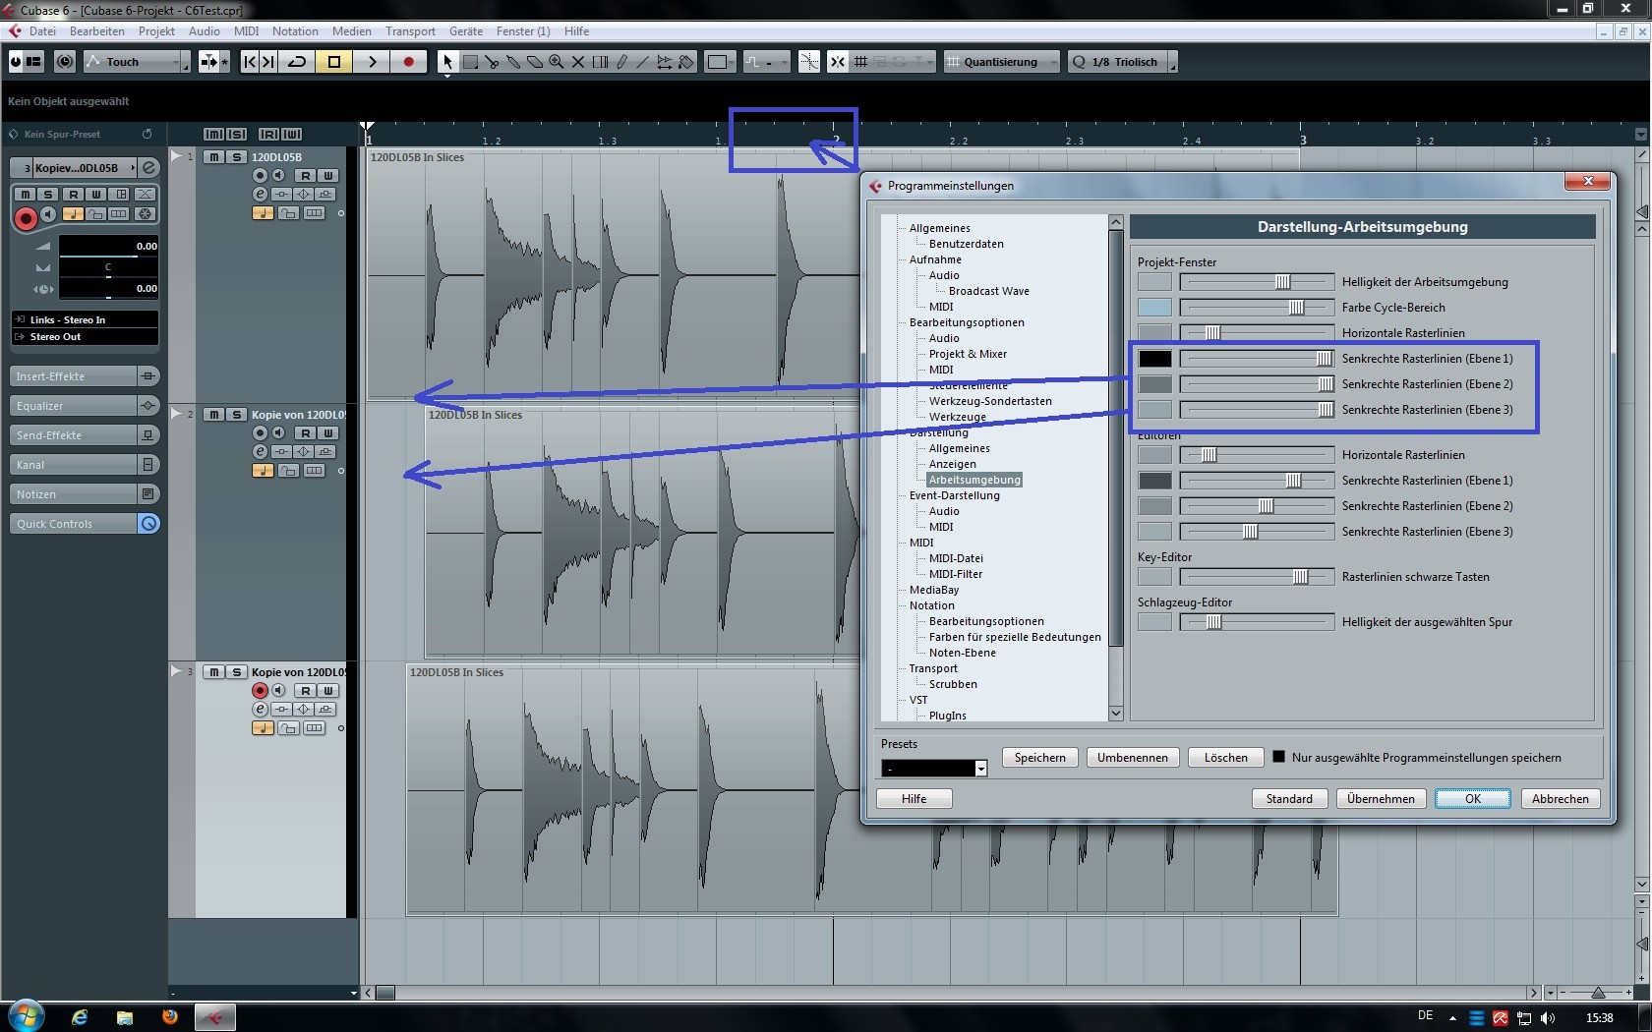This screenshot has height=1032, width=1652.
Task: Open the Geräte menu
Action: click(466, 31)
